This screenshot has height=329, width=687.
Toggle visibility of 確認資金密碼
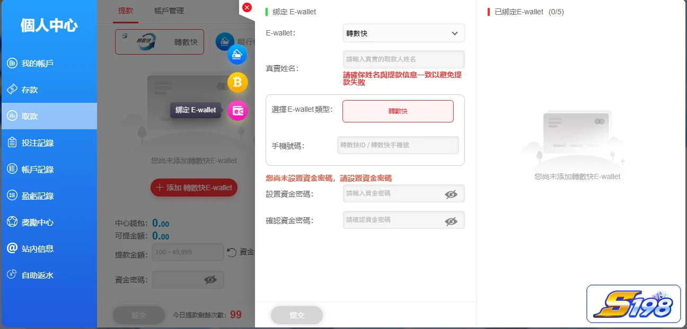tap(451, 221)
